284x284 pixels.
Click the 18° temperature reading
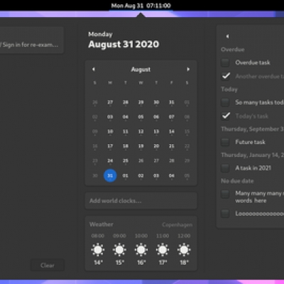pos(184,263)
